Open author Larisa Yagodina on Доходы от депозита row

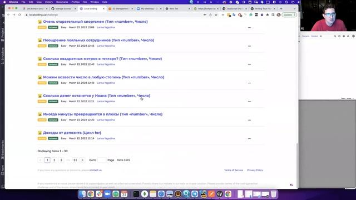click(x=106, y=138)
